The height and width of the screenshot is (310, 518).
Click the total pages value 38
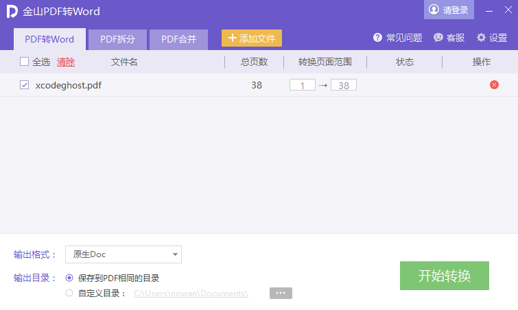257,85
